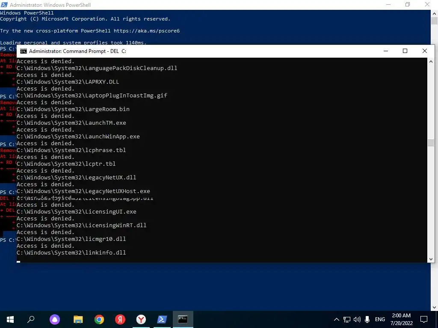The height and width of the screenshot is (328, 438).
Task: Open Yandex red Я icon
Action: (120, 319)
